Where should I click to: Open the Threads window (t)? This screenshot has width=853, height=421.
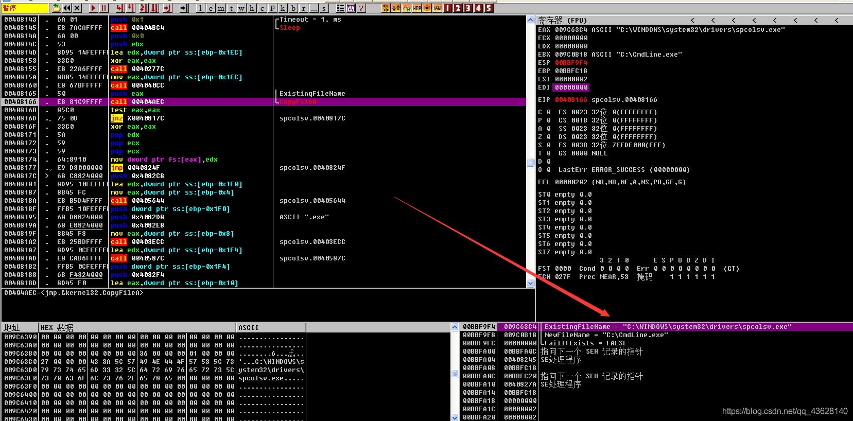[231, 8]
